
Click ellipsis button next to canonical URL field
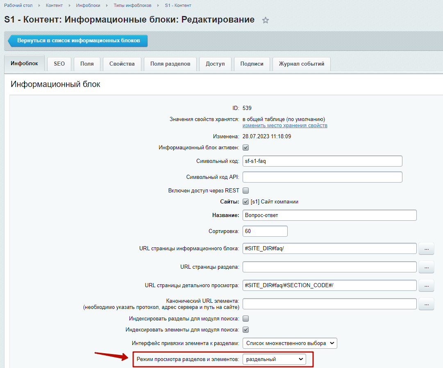pyautogui.click(x=426, y=304)
